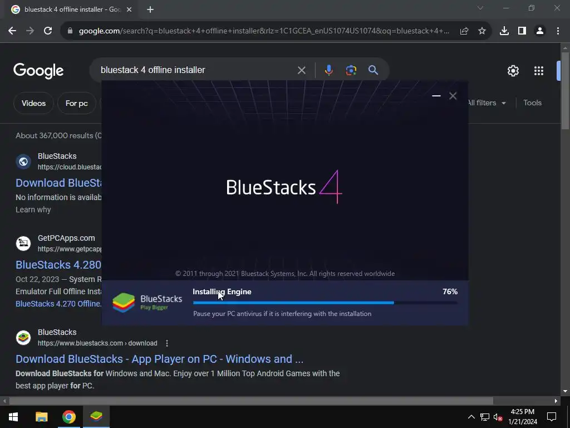This screenshot has width=570, height=428.
Task: Open Download BlueStacks - App Player result
Action: pos(159,359)
